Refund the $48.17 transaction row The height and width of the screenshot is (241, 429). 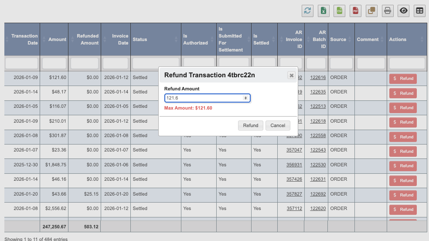[x=403, y=93]
